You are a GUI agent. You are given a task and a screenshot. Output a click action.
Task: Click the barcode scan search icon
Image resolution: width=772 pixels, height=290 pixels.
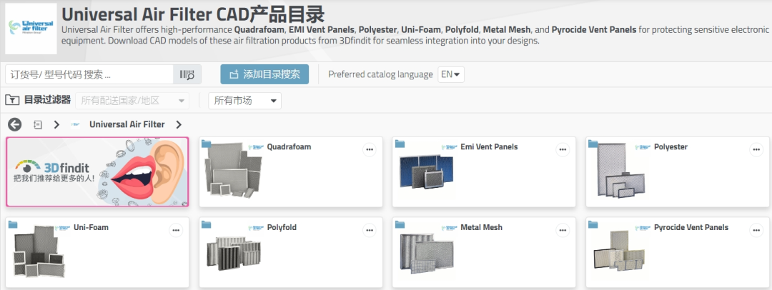[x=187, y=75]
